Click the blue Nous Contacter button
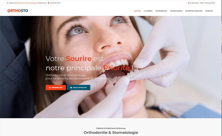222x136 pixels. click(78, 88)
